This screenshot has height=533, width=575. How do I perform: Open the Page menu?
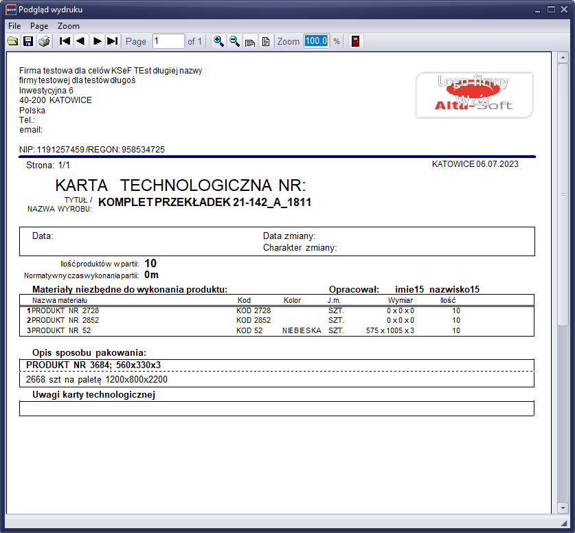pos(39,25)
